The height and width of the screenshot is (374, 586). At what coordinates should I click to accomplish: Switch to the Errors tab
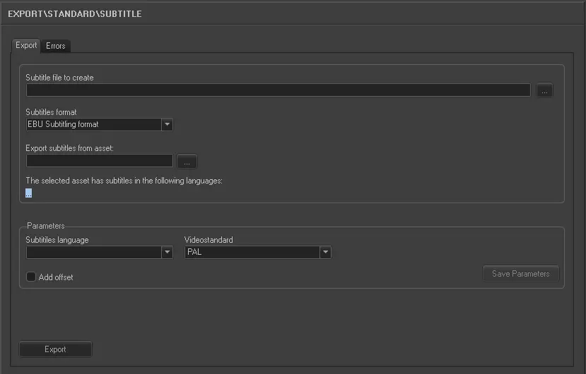[x=56, y=46]
